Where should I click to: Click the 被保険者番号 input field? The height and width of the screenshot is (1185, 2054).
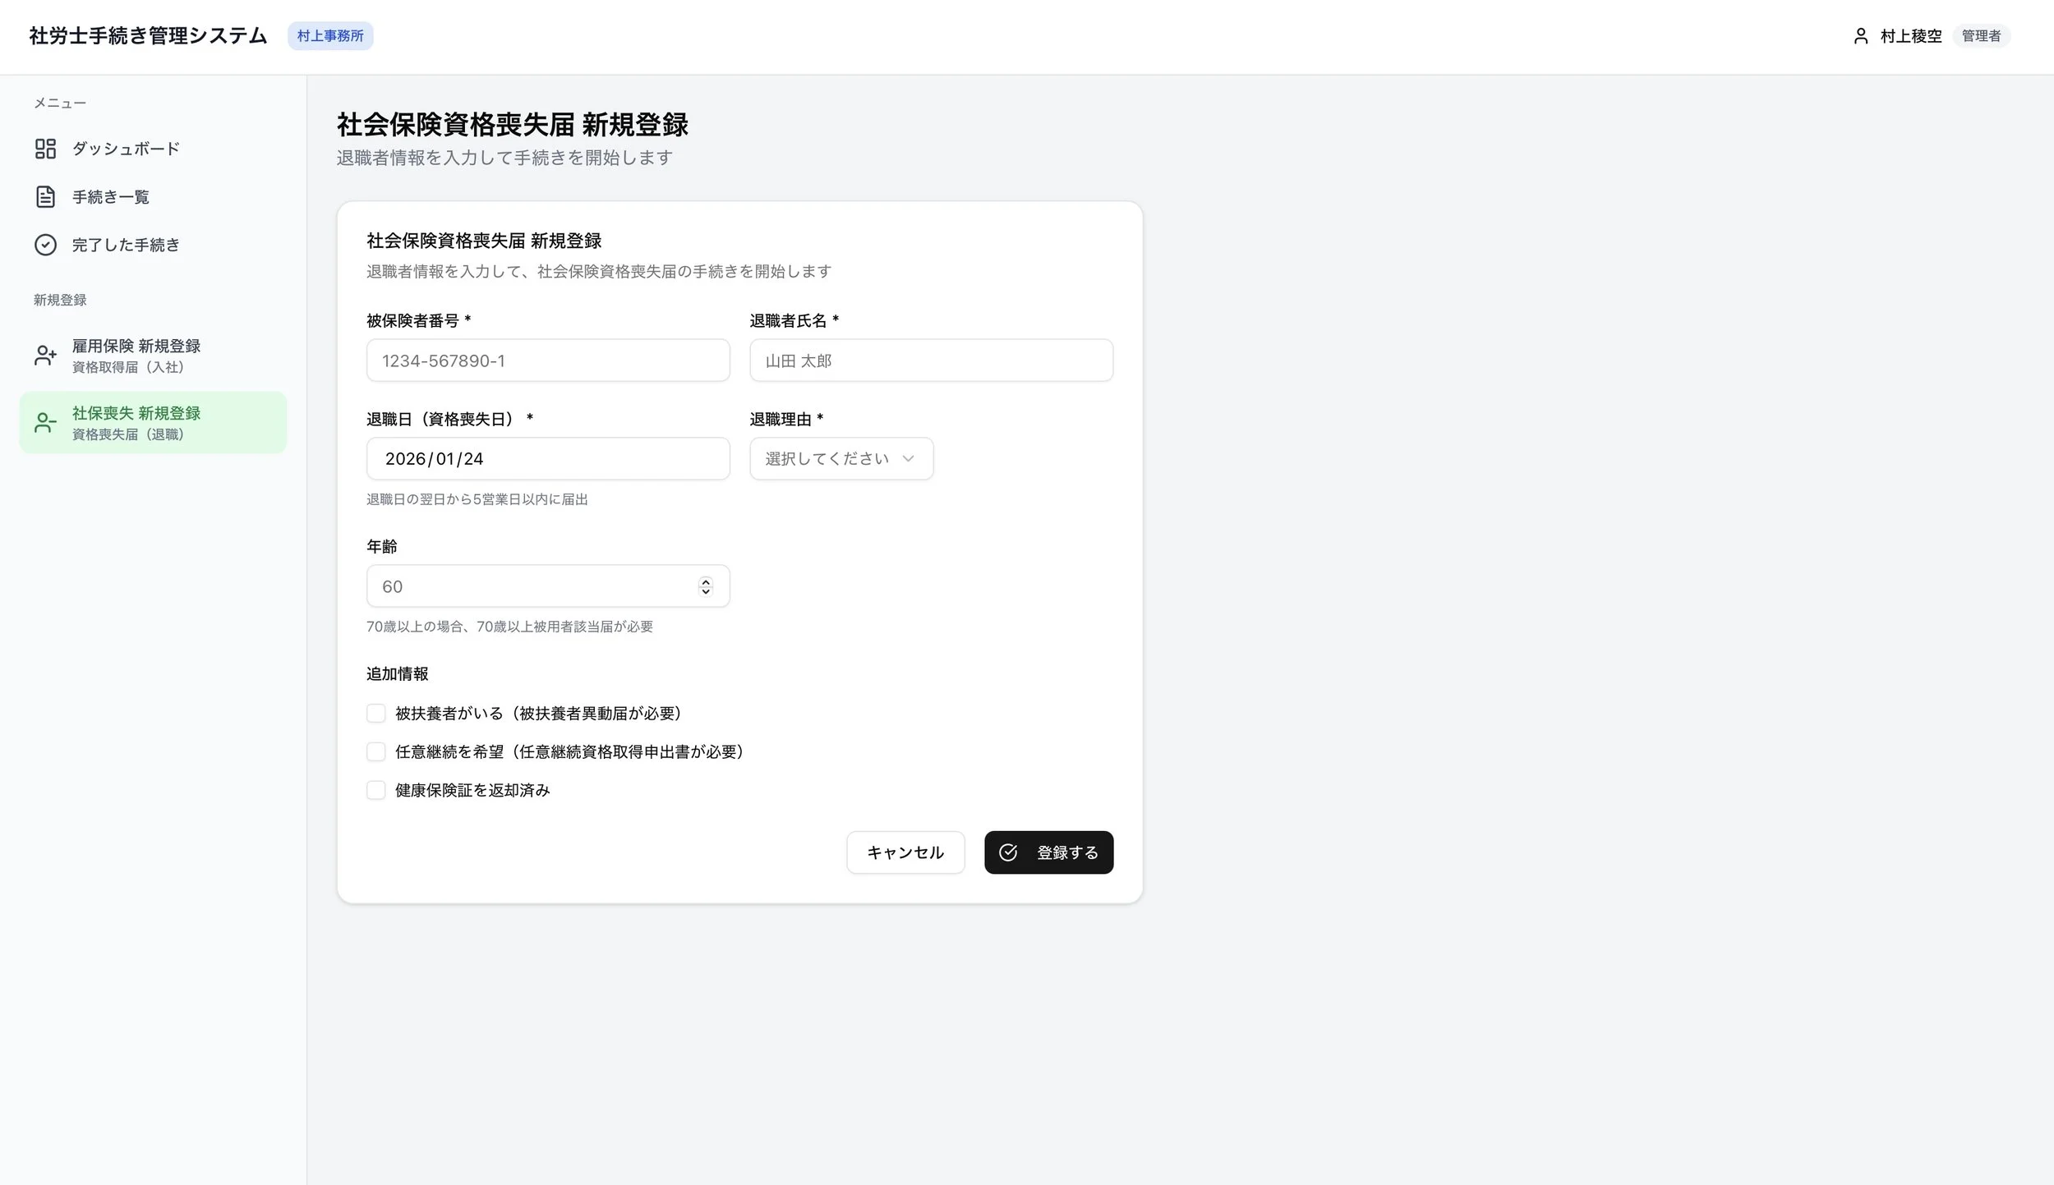coord(547,361)
